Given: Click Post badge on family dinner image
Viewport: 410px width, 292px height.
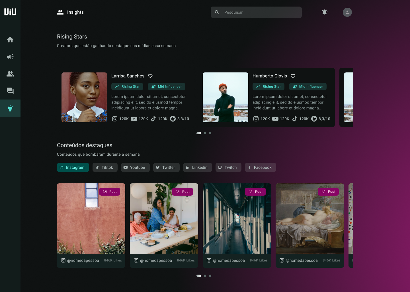Looking at the screenshot, I should (x=183, y=192).
